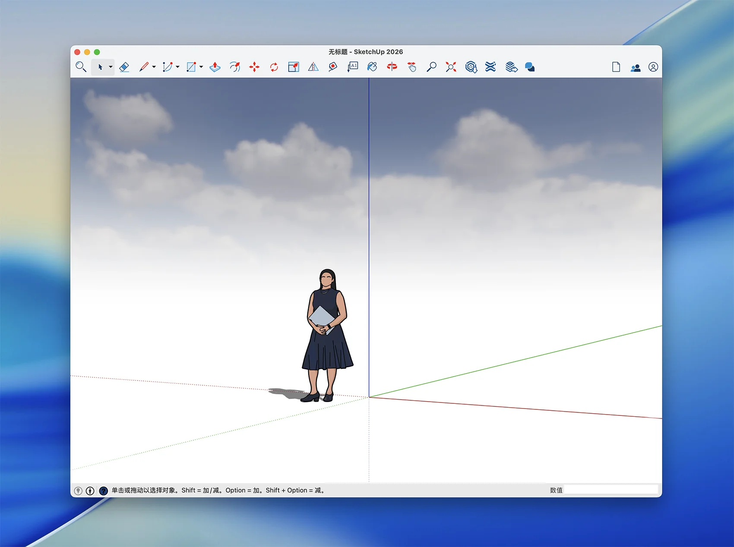Open the Line tool dropdown arrow
The width and height of the screenshot is (734, 547).
(x=154, y=67)
